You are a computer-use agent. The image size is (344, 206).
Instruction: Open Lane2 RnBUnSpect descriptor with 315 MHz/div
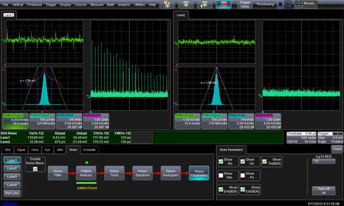tap(214, 121)
